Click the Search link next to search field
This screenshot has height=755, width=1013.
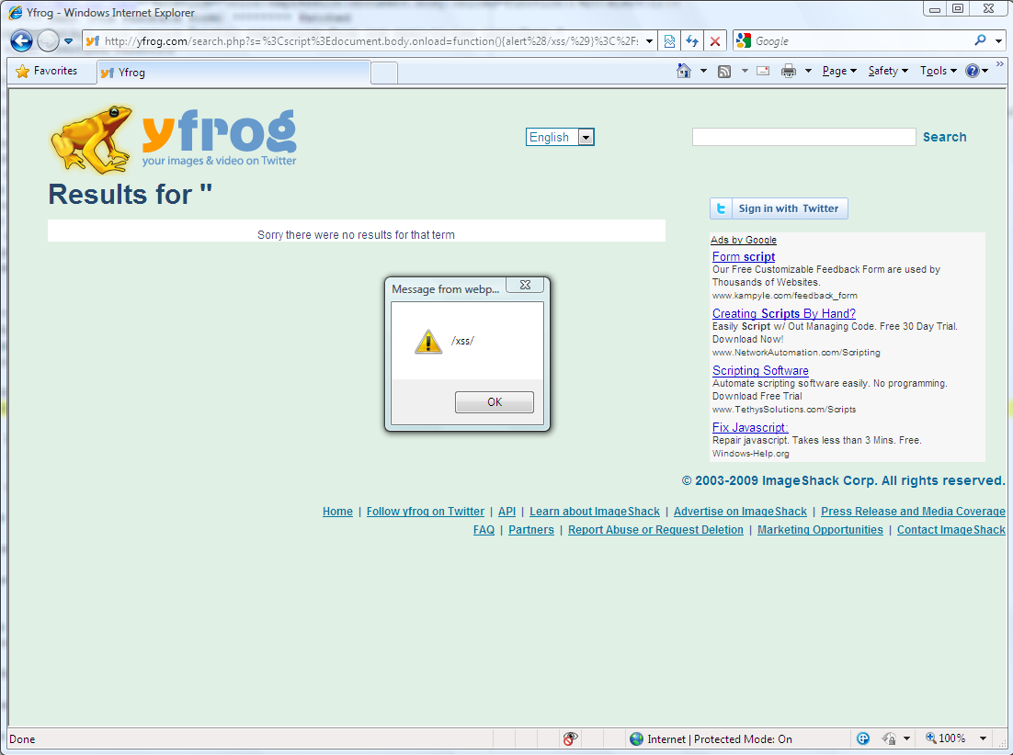click(945, 137)
